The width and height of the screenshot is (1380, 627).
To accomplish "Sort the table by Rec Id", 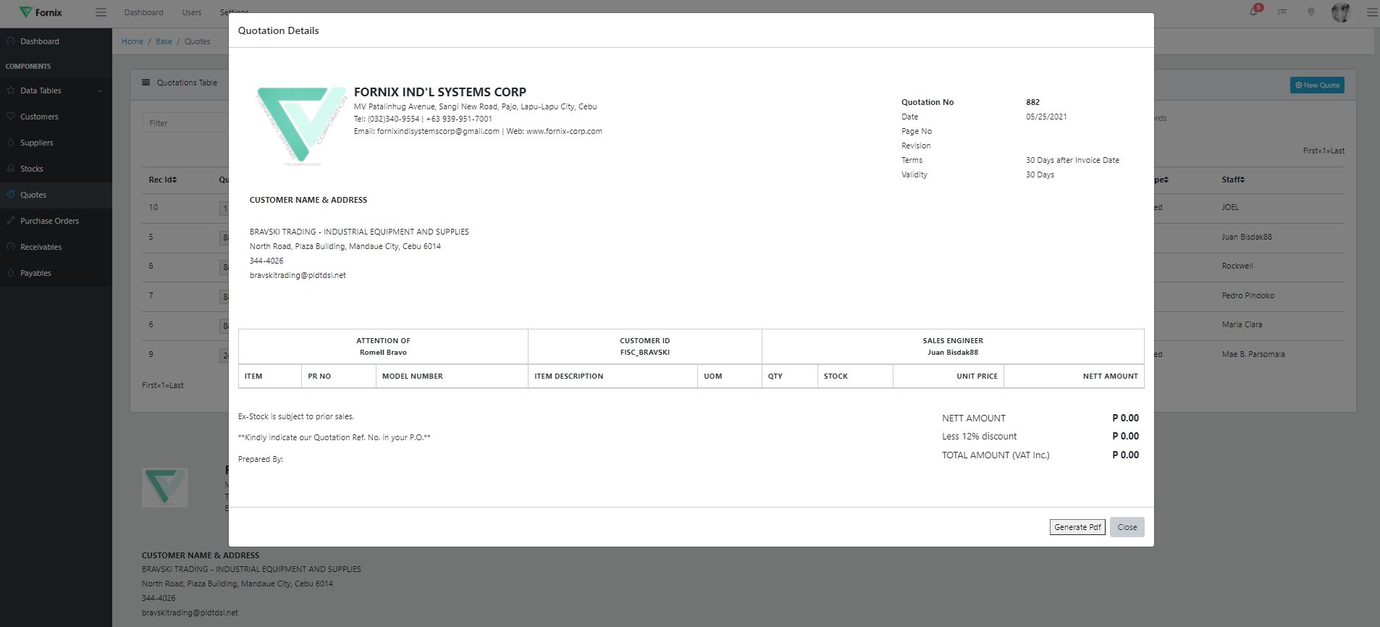I will 163,180.
